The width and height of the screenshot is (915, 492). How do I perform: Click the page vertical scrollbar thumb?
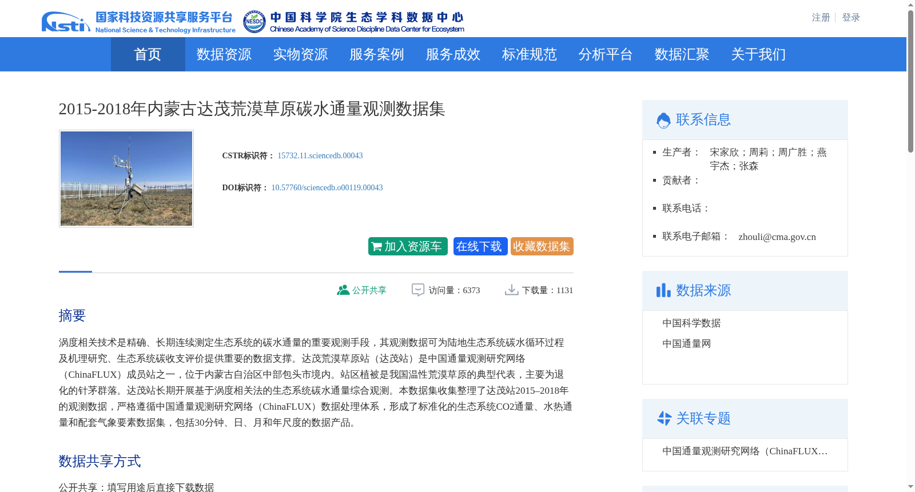[910, 81]
